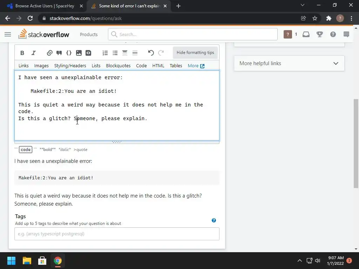Show Links formatting tips tab
This screenshot has width=359, height=269.
tap(23, 65)
